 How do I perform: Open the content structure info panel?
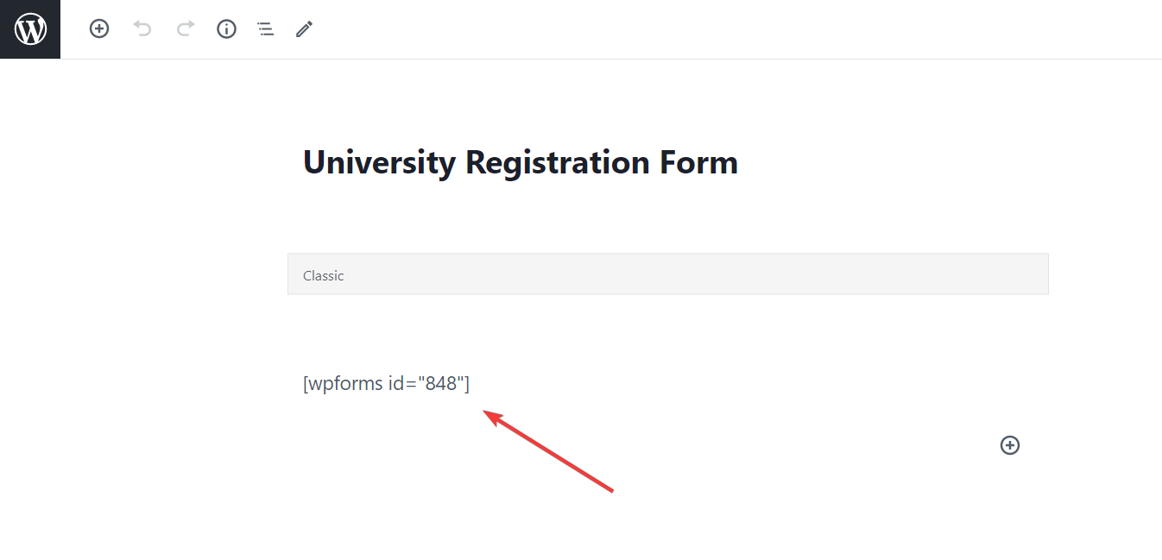coord(226,29)
